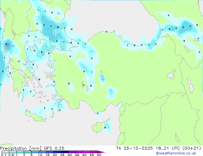203x156 pixels.
Task: Click the arrow tip beyond 50 on legend
Action: coord(101,152)
